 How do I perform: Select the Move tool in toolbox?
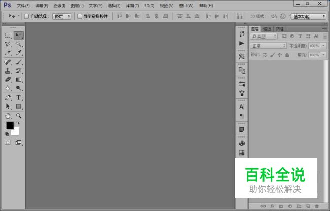click(x=19, y=36)
